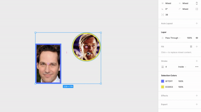The width and height of the screenshot is (201, 112).
Task: Toggle layer visibility eye icon
Action: coord(197,38)
